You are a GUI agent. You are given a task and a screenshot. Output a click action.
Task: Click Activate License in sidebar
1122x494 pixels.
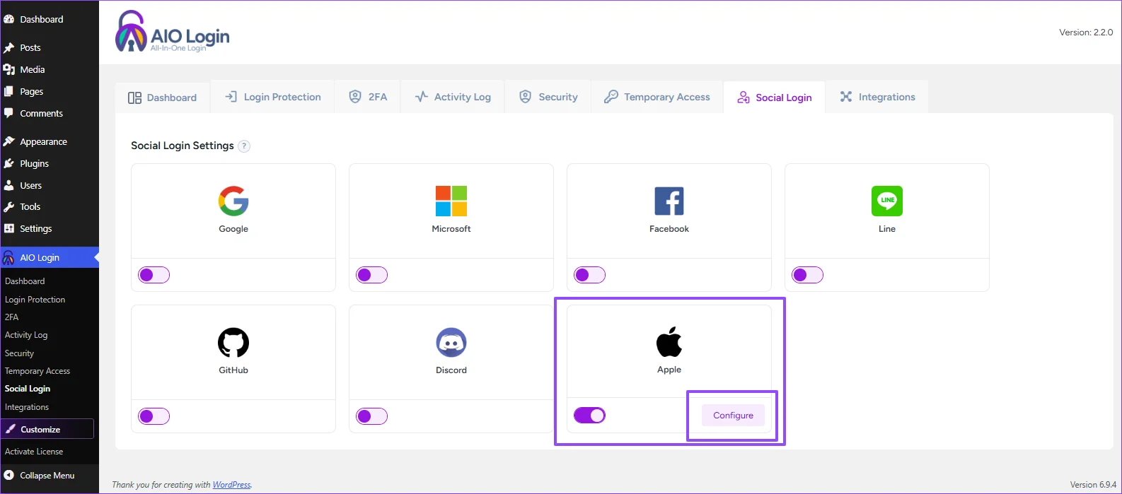[34, 452]
